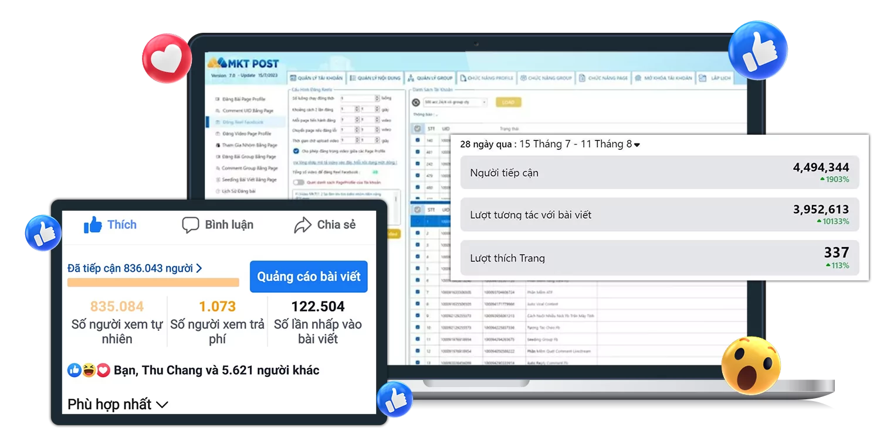
Task: Click the icon beside Đăng Bài Group Bằng Page
Action: click(x=218, y=157)
